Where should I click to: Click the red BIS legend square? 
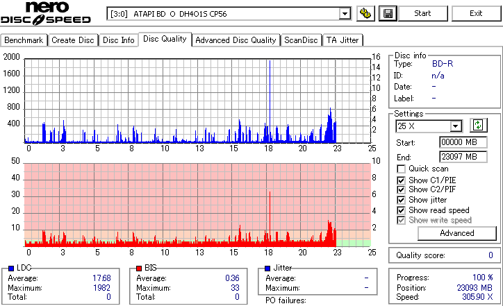139,269
